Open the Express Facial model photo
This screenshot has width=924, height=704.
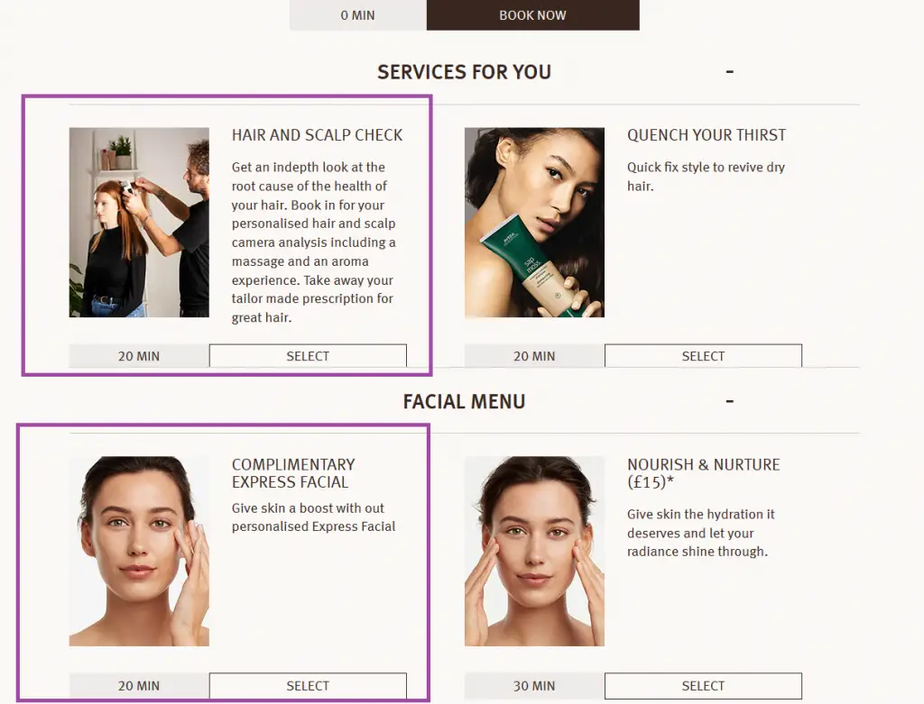point(139,552)
